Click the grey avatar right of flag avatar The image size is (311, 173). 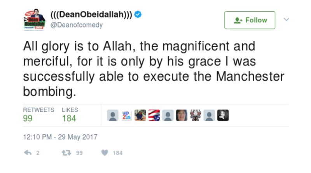point(168,115)
